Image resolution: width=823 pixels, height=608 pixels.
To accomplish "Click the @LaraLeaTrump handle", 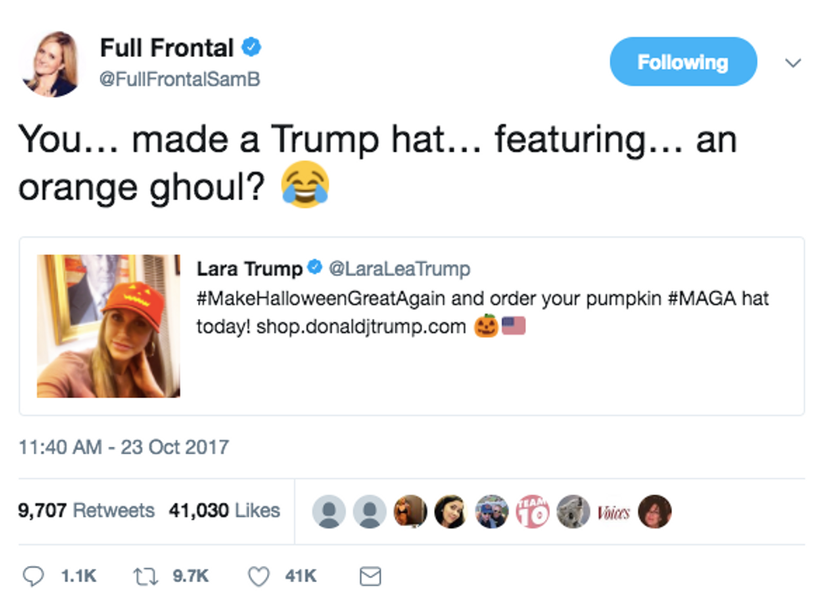I will pyautogui.click(x=400, y=269).
